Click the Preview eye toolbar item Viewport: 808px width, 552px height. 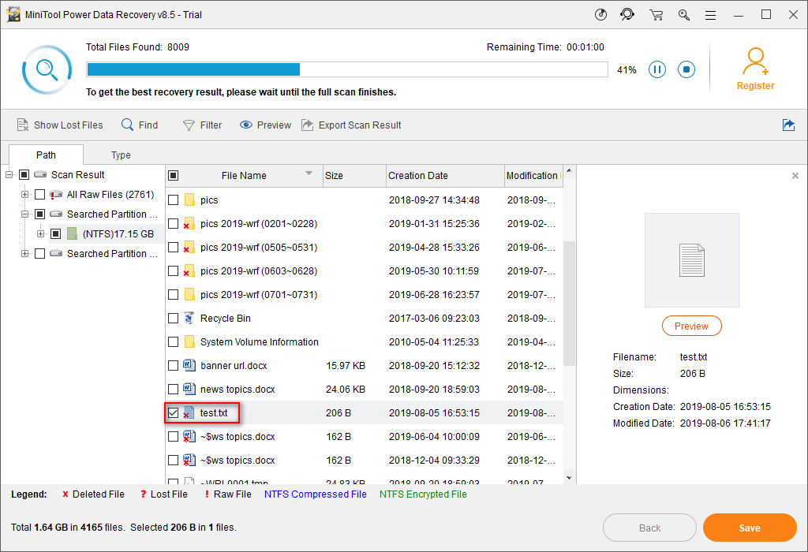[x=265, y=125]
